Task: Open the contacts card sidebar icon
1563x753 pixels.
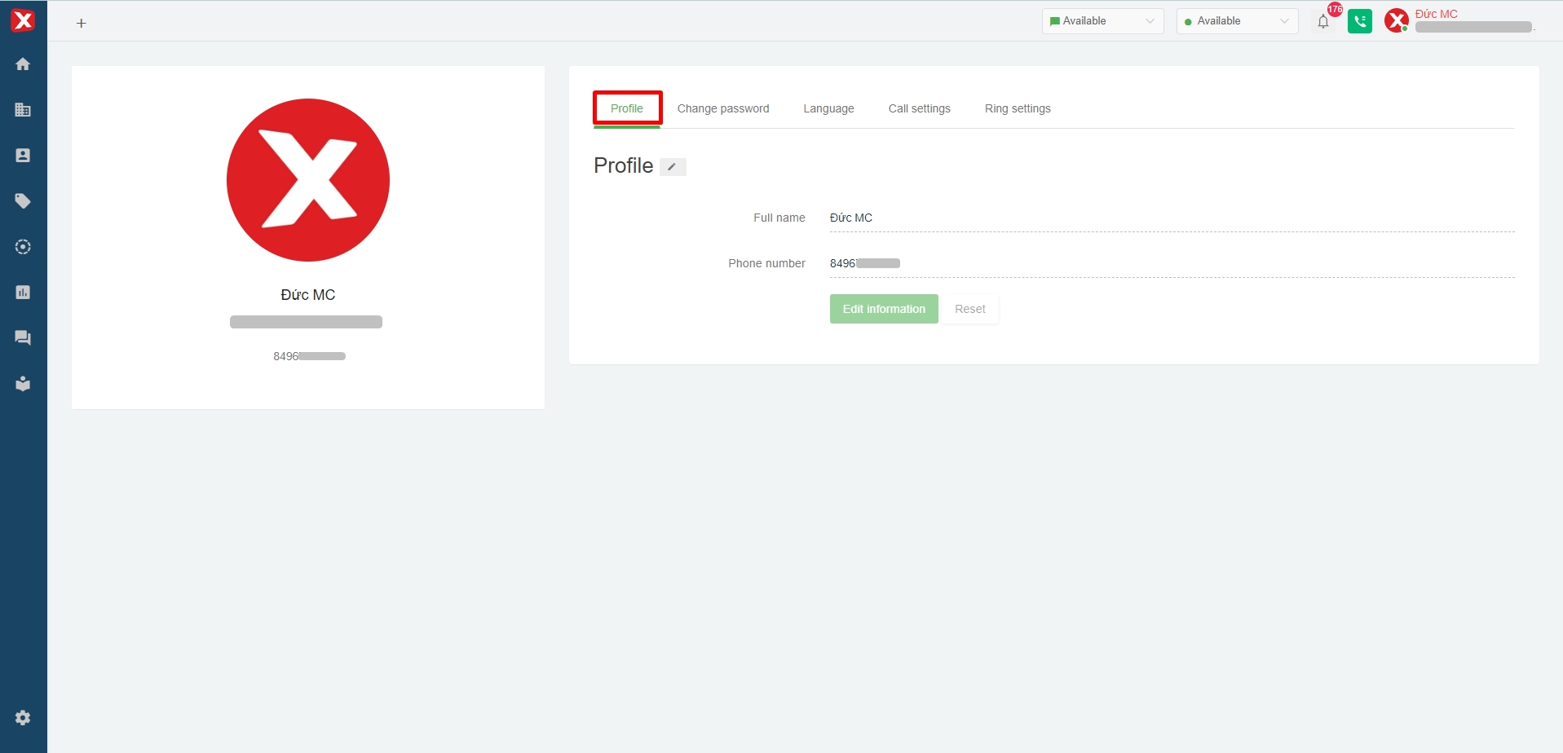Action: tap(23, 156)
